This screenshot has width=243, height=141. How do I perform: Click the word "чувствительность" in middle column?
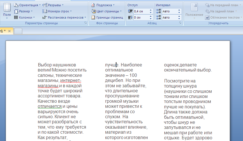[x=124, y=122]
